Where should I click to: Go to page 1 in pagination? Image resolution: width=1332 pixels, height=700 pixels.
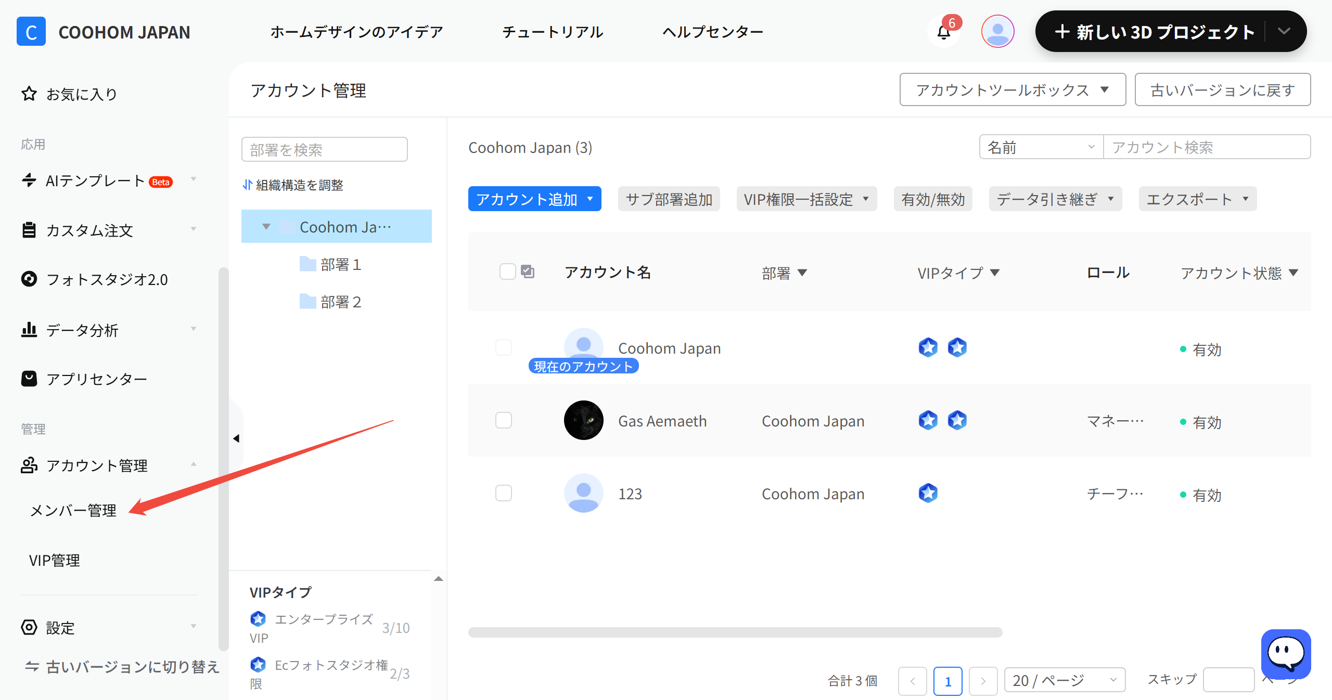pos(948,681)
